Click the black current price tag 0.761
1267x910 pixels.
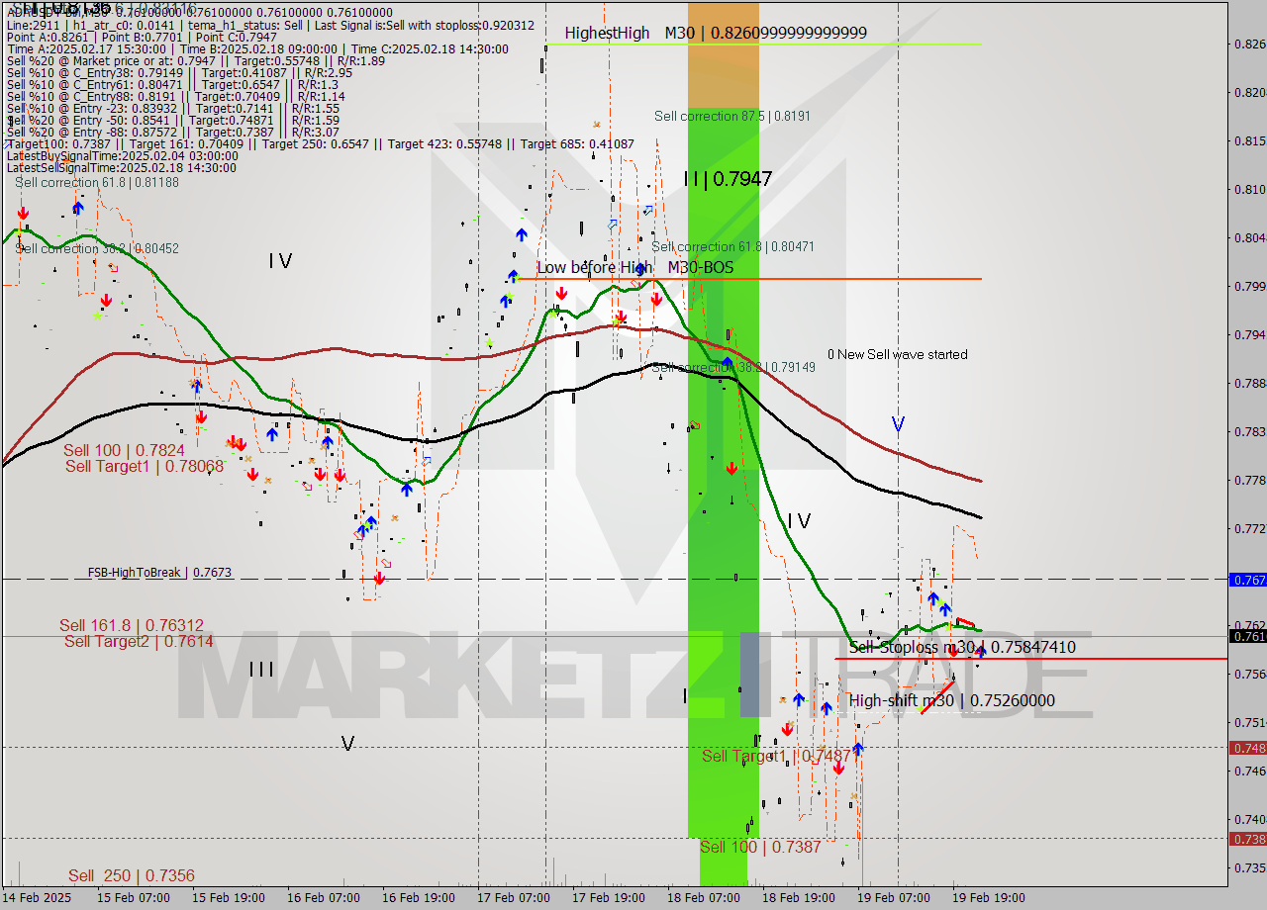1247,636
